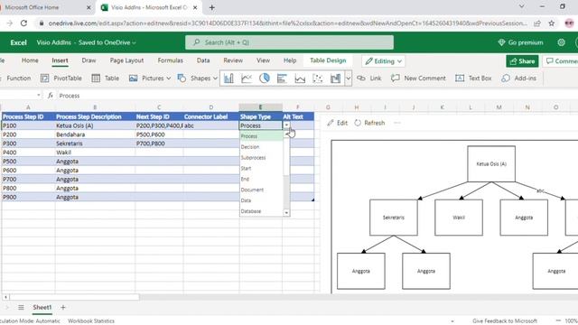Select the Sheet1 tab
Image resolution: width=578 pixels, height=325 pixels.
pyautogui.click(x=42, y=307)
